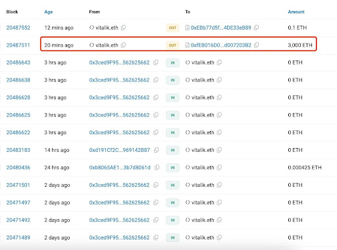Open block 20486643

pos(18,63)
